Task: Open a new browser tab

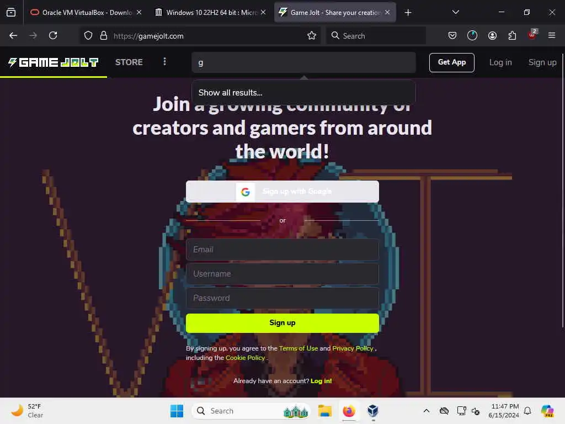Action: (408, 13)
